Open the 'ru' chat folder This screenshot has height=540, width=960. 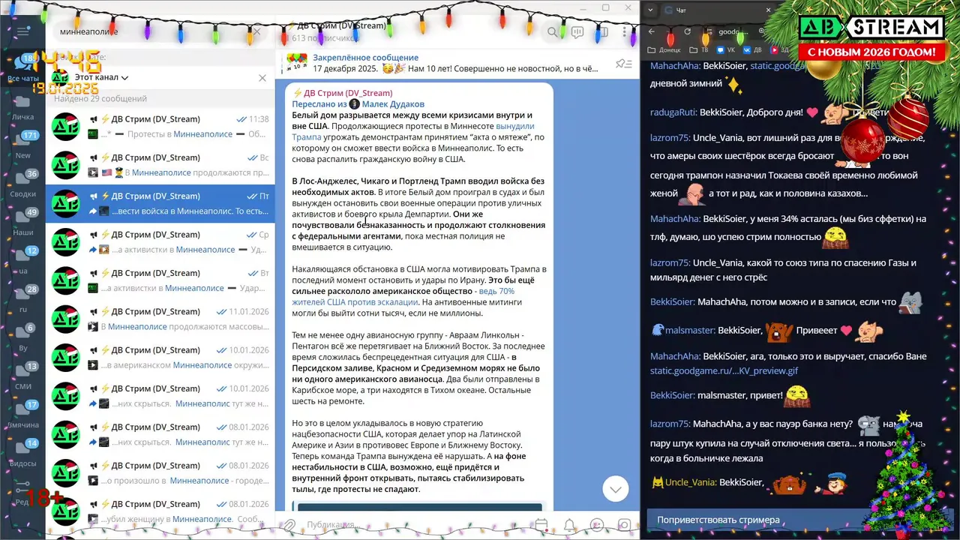(22, 300)
